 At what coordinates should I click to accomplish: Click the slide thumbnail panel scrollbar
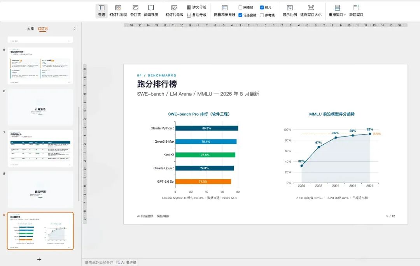(79, 154)
